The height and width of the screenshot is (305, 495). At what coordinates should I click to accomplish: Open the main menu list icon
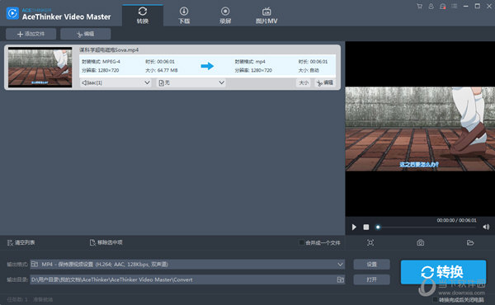point(454,6)
